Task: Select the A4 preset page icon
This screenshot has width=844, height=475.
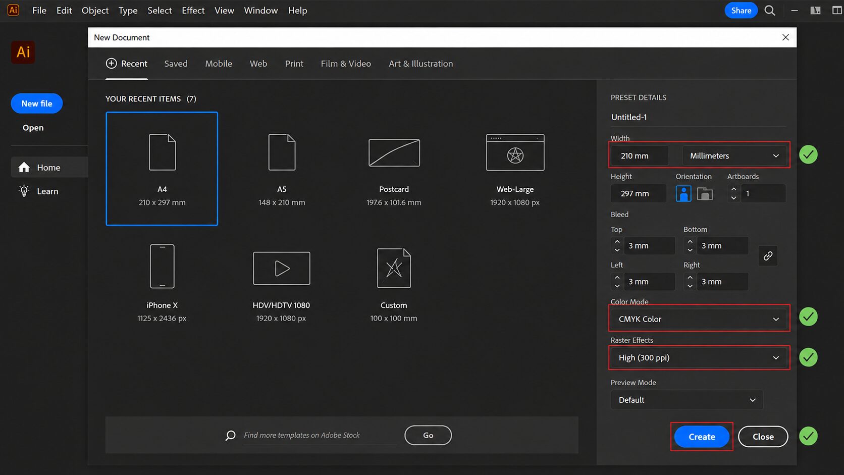Action: tap(162, 152)
